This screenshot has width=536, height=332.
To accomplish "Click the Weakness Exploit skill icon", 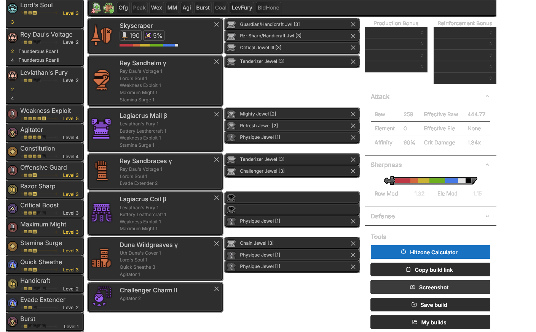I will pyautogui.click(x=13, y=114).
